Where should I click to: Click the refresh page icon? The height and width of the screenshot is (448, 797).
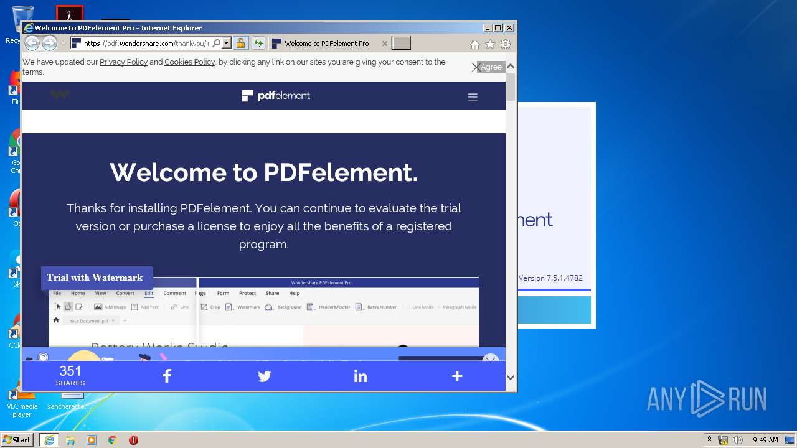click(x=258, y=44)
